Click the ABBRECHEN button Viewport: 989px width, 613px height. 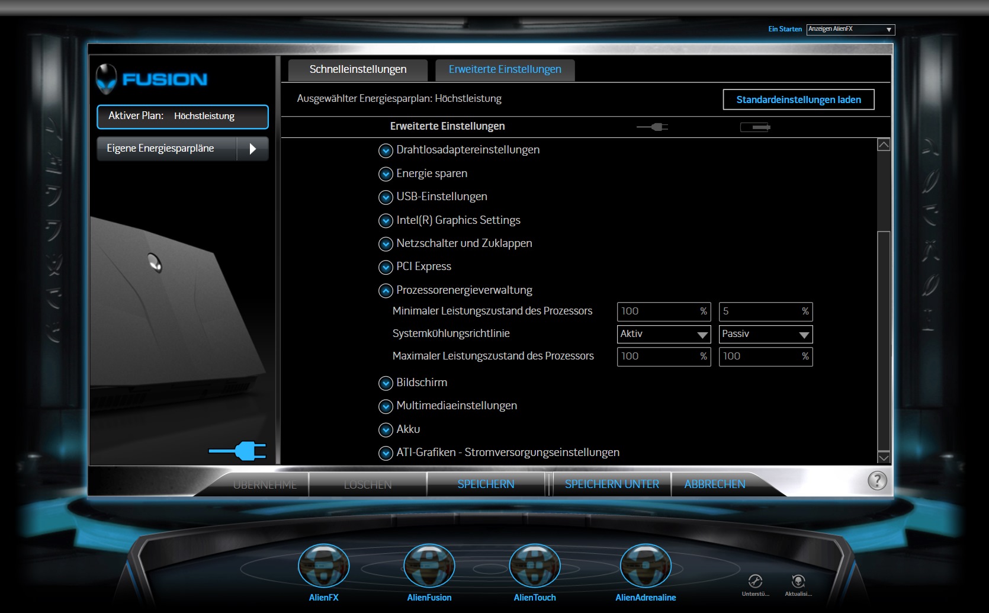click(x=715, y=484)
